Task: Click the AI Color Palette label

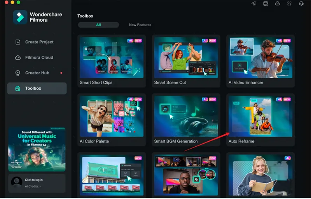Action: (x=94, y=141)
